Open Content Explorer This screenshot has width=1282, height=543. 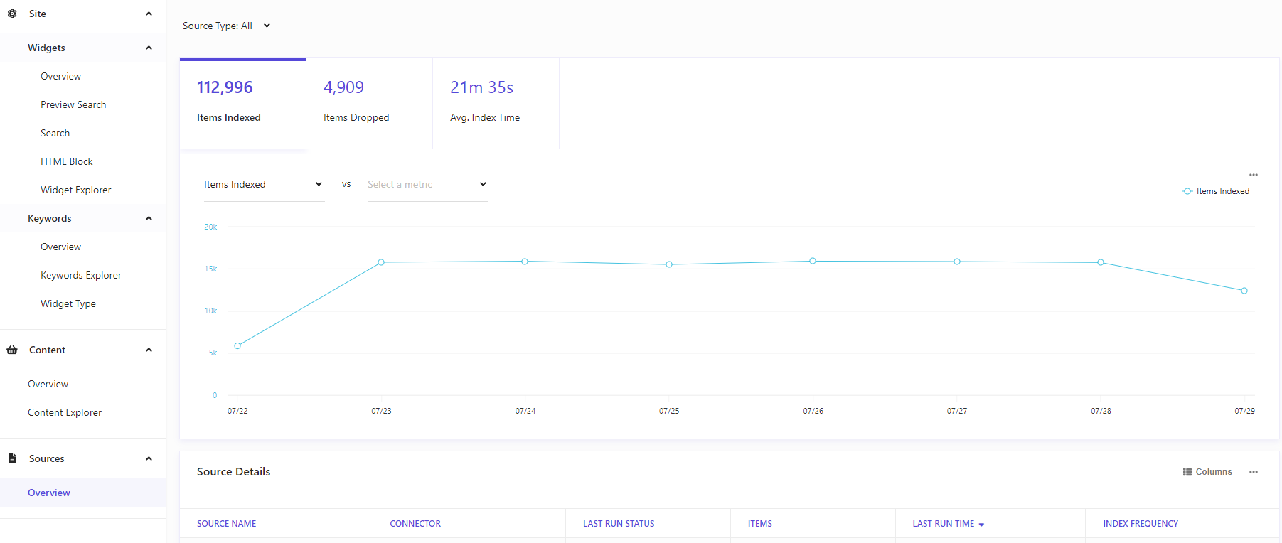65,412
